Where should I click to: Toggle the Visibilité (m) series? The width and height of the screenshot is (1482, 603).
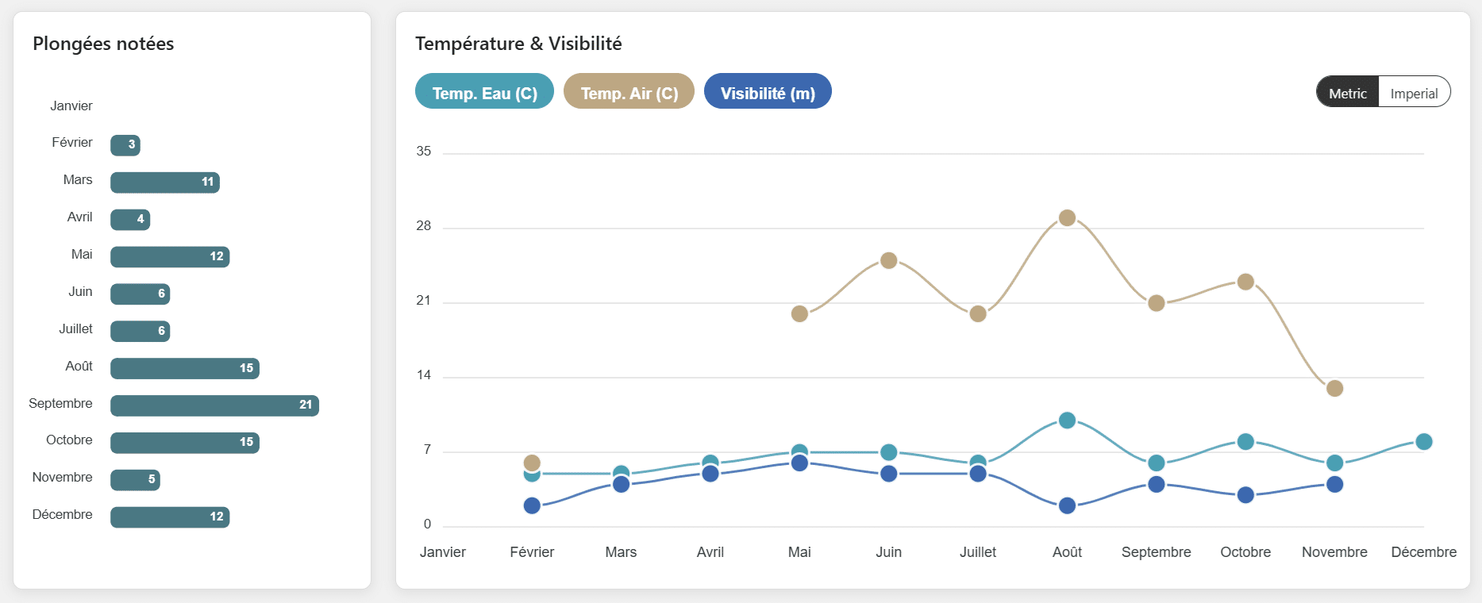pyautogui.click(x=768, y=92)
